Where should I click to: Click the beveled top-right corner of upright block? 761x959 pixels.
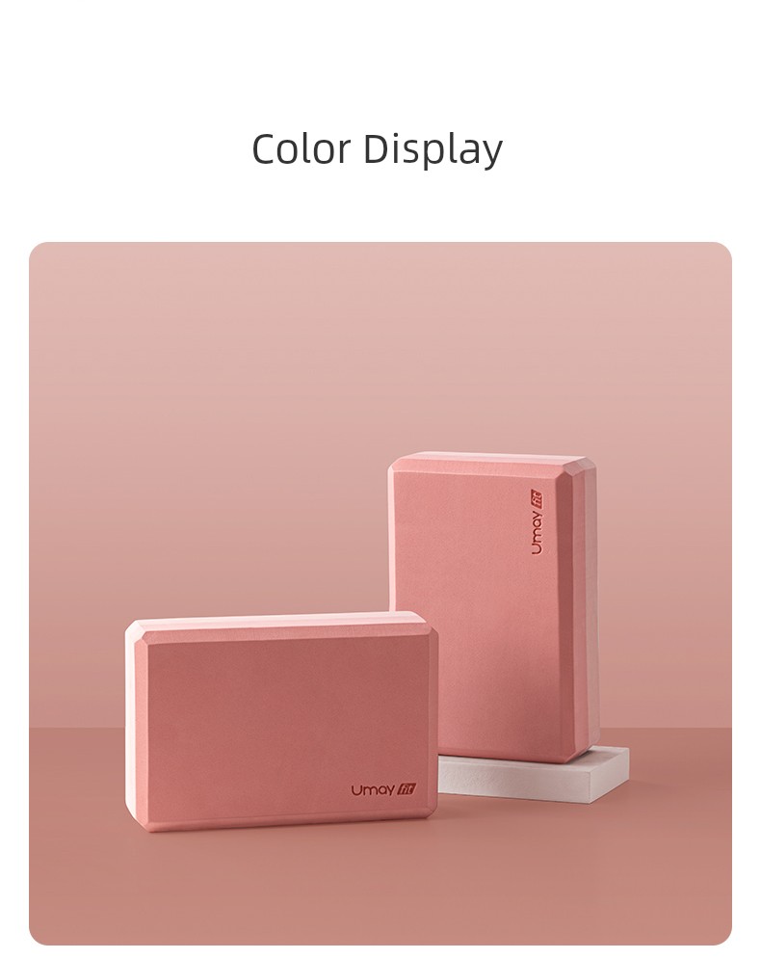(x=586, y=467)
